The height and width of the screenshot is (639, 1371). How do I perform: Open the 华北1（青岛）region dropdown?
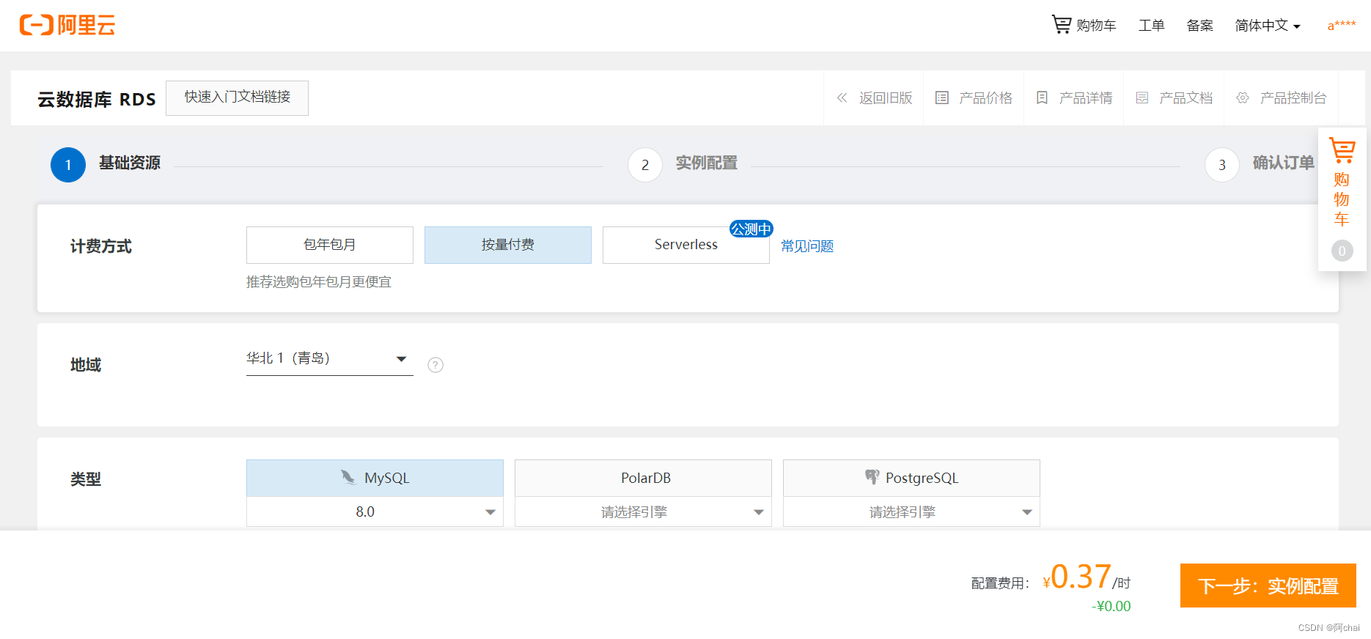tap(330, 359)
